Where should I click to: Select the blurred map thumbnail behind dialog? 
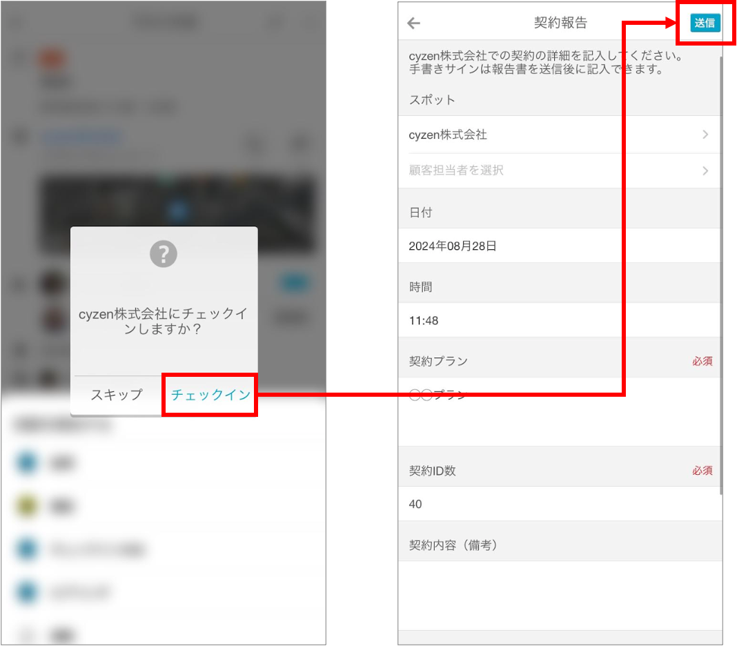177,214
